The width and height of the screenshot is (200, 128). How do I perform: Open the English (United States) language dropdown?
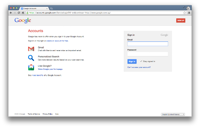click(x=173, y=114)
